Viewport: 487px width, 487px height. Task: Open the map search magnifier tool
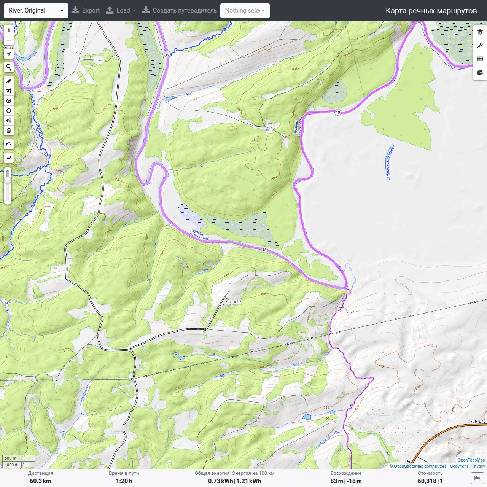click(9, 68)
